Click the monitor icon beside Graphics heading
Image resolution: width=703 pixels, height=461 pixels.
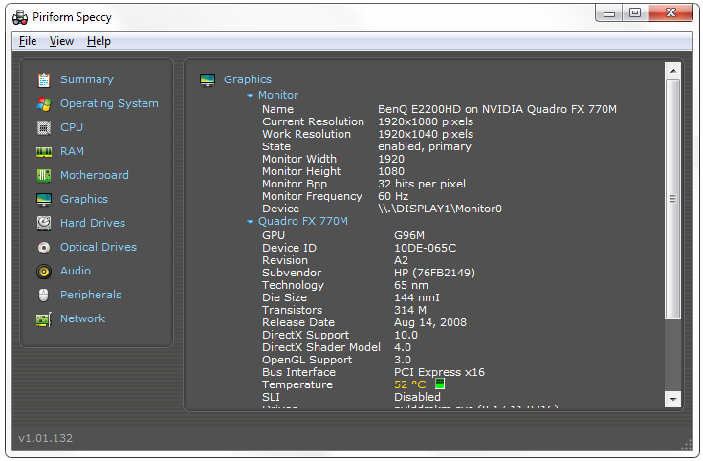tap(208, 79)
